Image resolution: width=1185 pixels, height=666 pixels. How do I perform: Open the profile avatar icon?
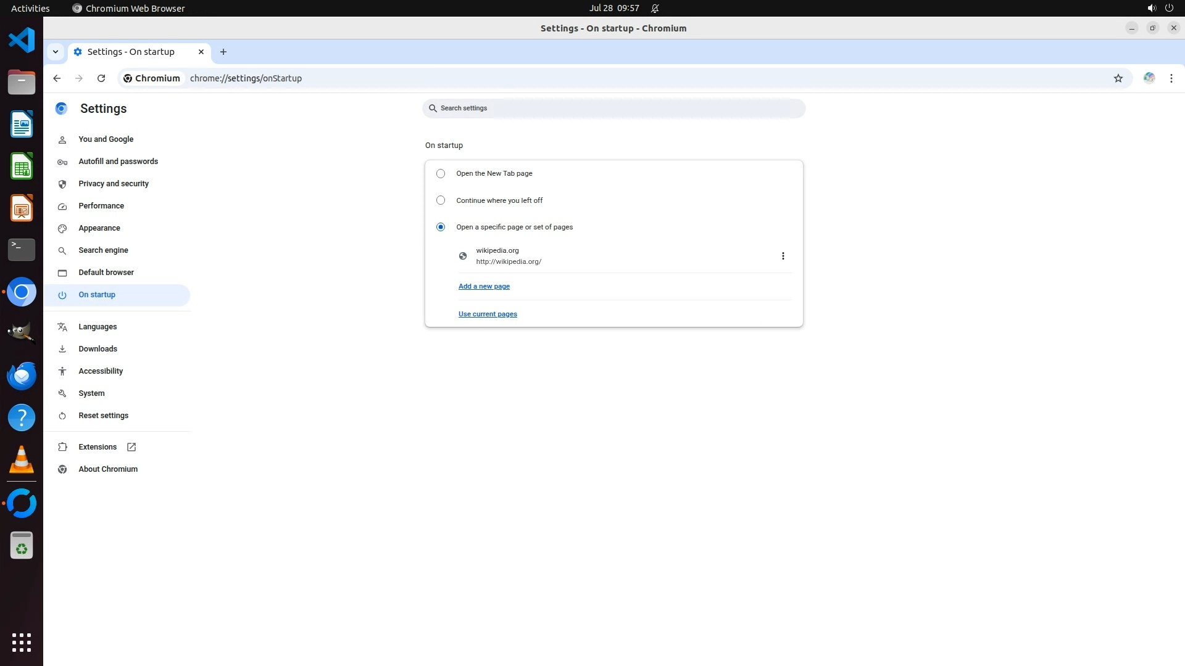pyautogui.click(x=1149, y=78)
